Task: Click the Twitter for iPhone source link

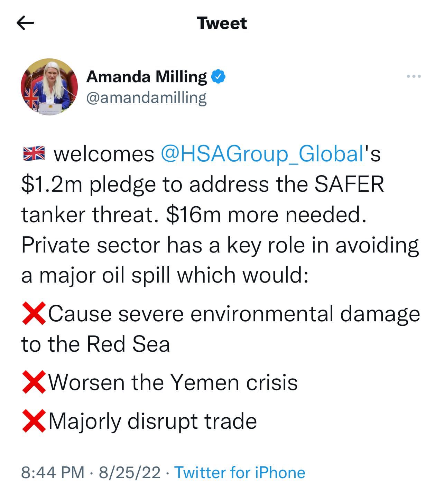Action: (240, 472)
